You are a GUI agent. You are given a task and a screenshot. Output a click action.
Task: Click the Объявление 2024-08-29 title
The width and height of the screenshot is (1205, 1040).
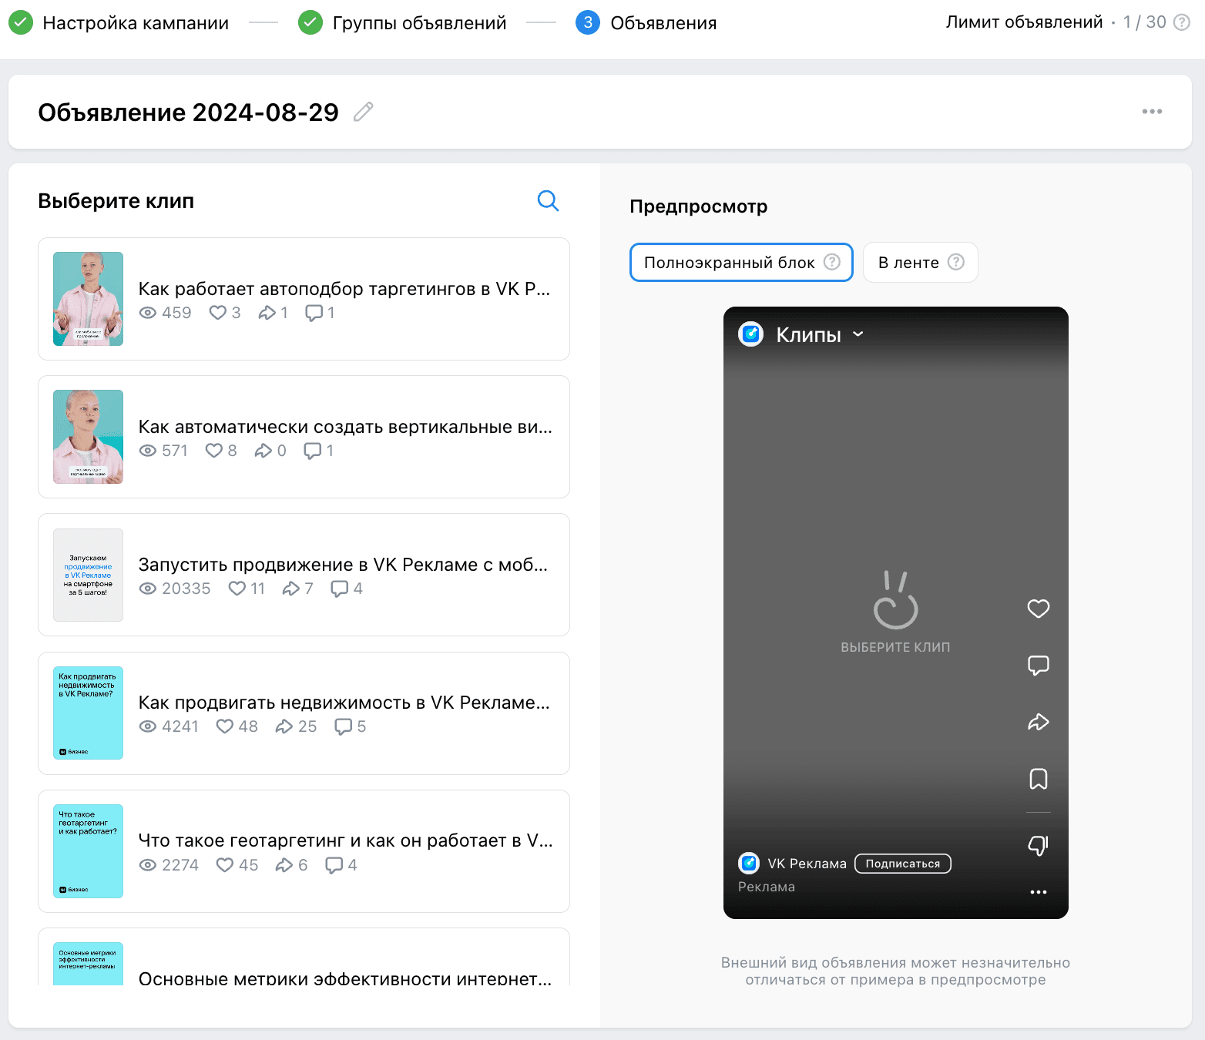(188, 112)
